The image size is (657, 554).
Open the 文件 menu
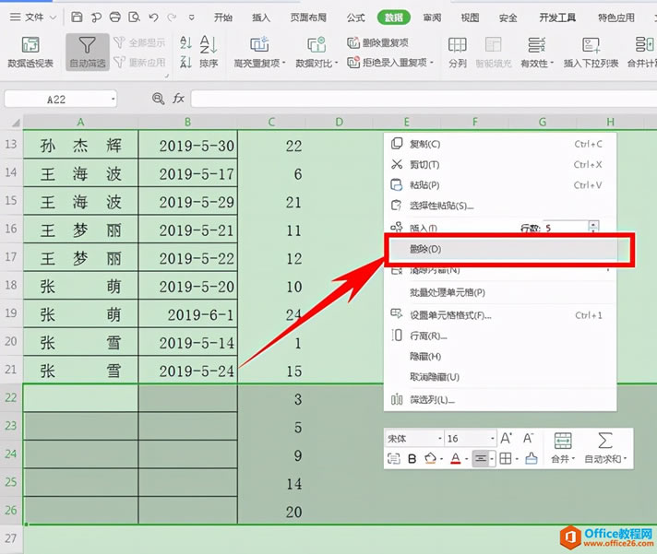(33, 18)
